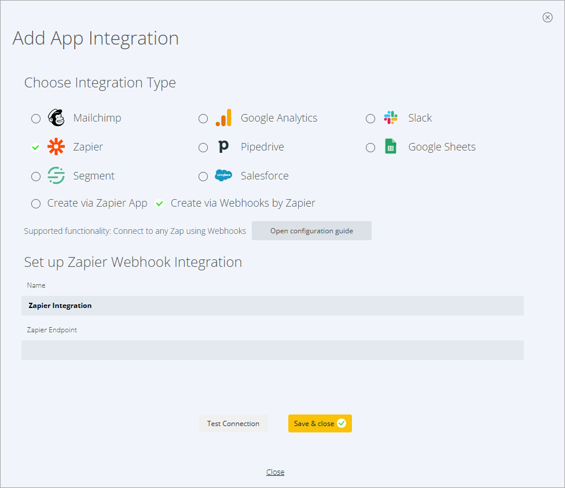Select the Salesforce radio button
This screenshot has width=565, height=488.
pos(203,177)
